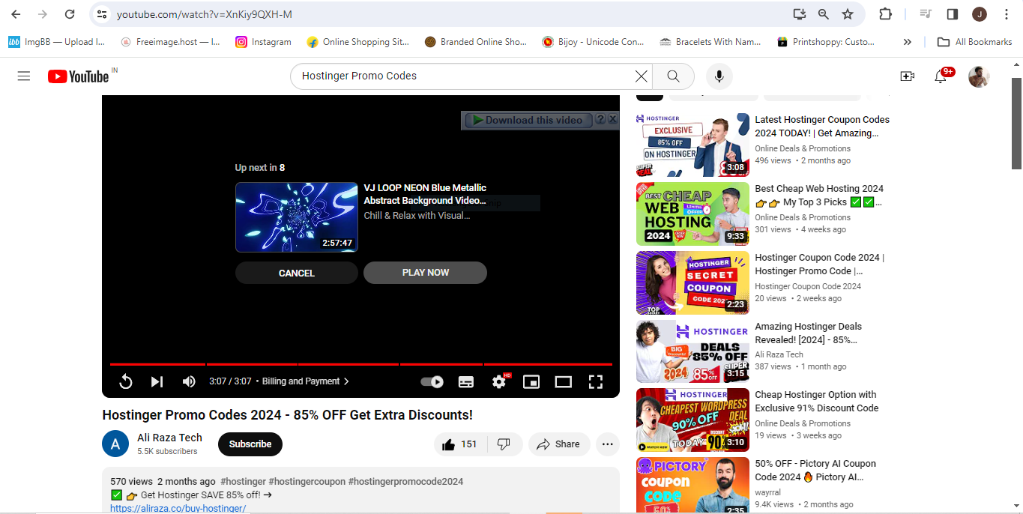Open YouTube notifications bell
Image resolution: width=1023 pixels, height=514 pixels.
click(x=941, y=76)
